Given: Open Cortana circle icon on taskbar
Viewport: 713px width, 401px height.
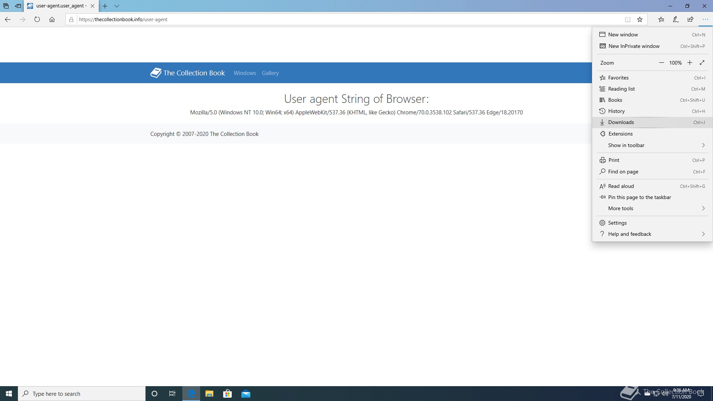Looking at the screenshot, I should (154, 394).
